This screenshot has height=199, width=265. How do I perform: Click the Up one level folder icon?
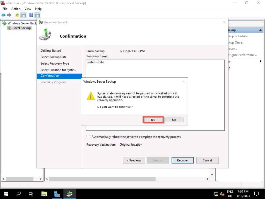click(x=17, y=15)
